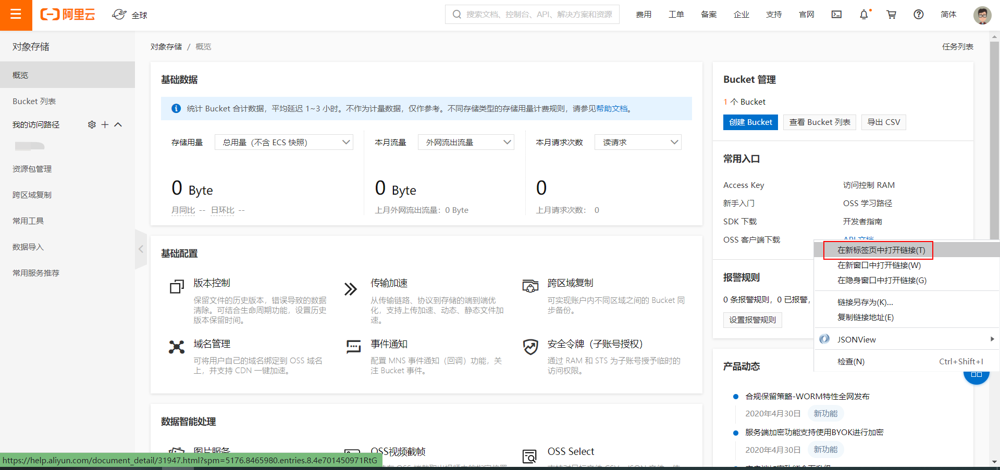The height and width of the screenshot is (470, 1000).
Task: Open the 读请求 dropdown
Action: 638,142
